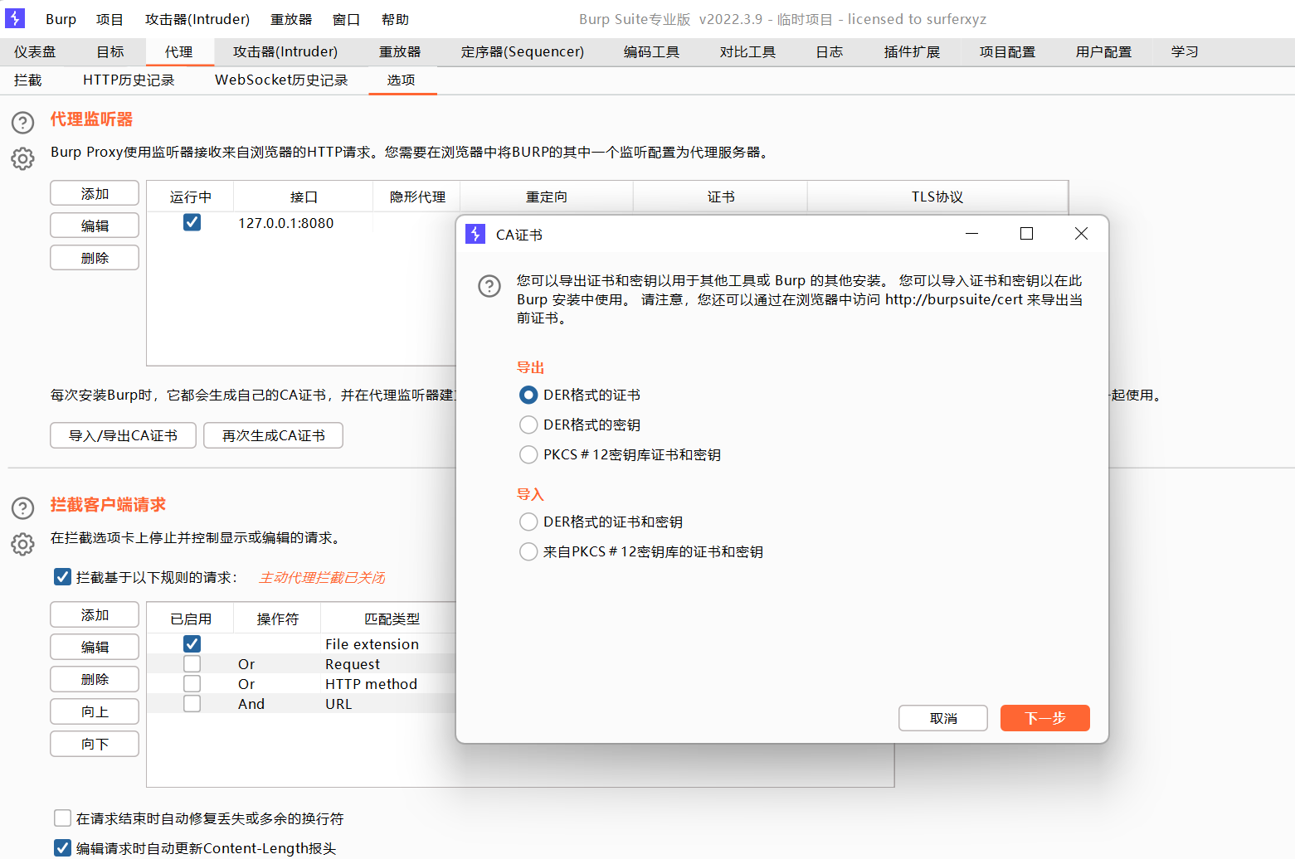Click the help icon in CA证书 dialog
Image resolution: width=1295 pixels, height=859 pixels.
(x=489, y=286)
